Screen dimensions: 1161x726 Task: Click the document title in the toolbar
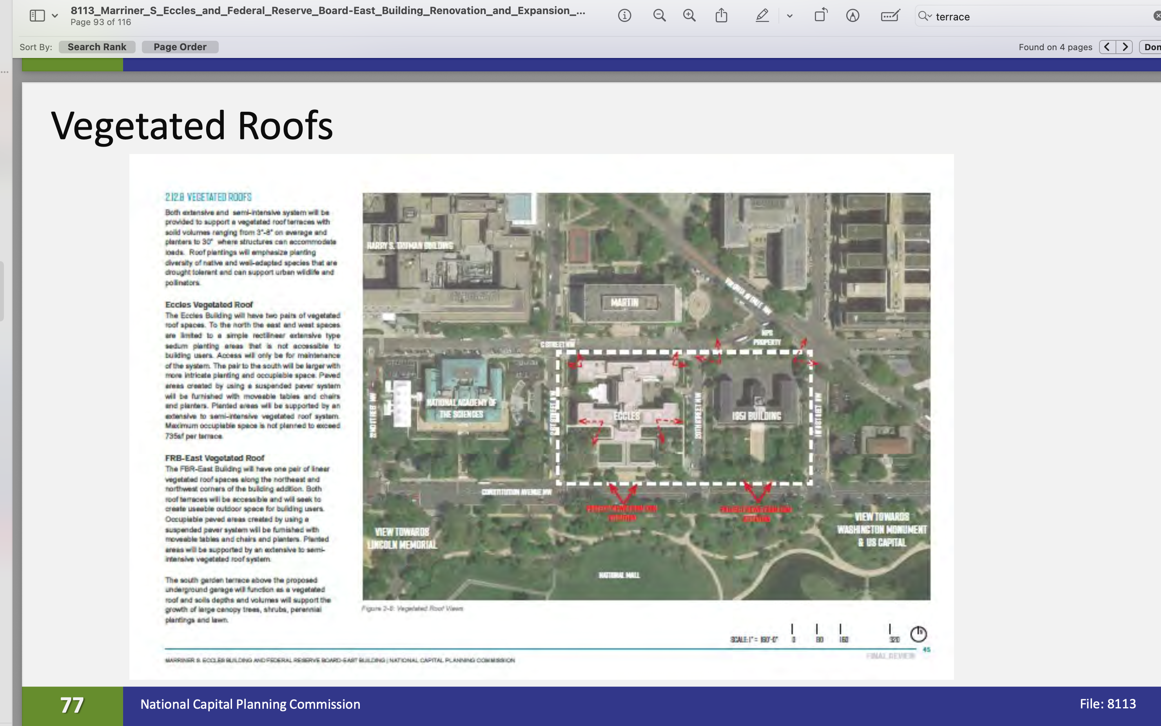327,11
